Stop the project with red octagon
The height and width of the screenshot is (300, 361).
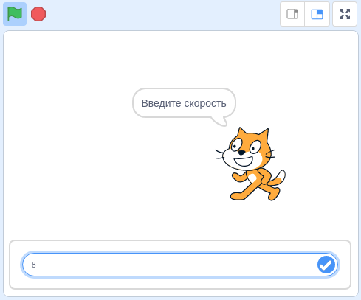pyautogui.click(x=38, y=14)
